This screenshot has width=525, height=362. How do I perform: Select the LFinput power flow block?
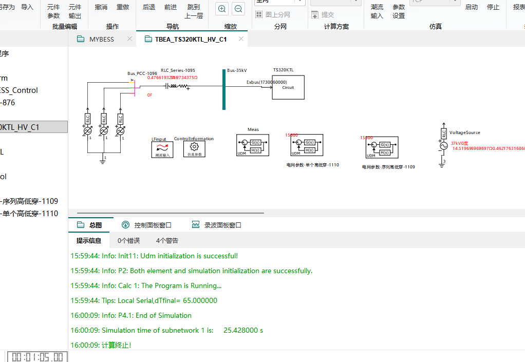(x=162, y=149)
